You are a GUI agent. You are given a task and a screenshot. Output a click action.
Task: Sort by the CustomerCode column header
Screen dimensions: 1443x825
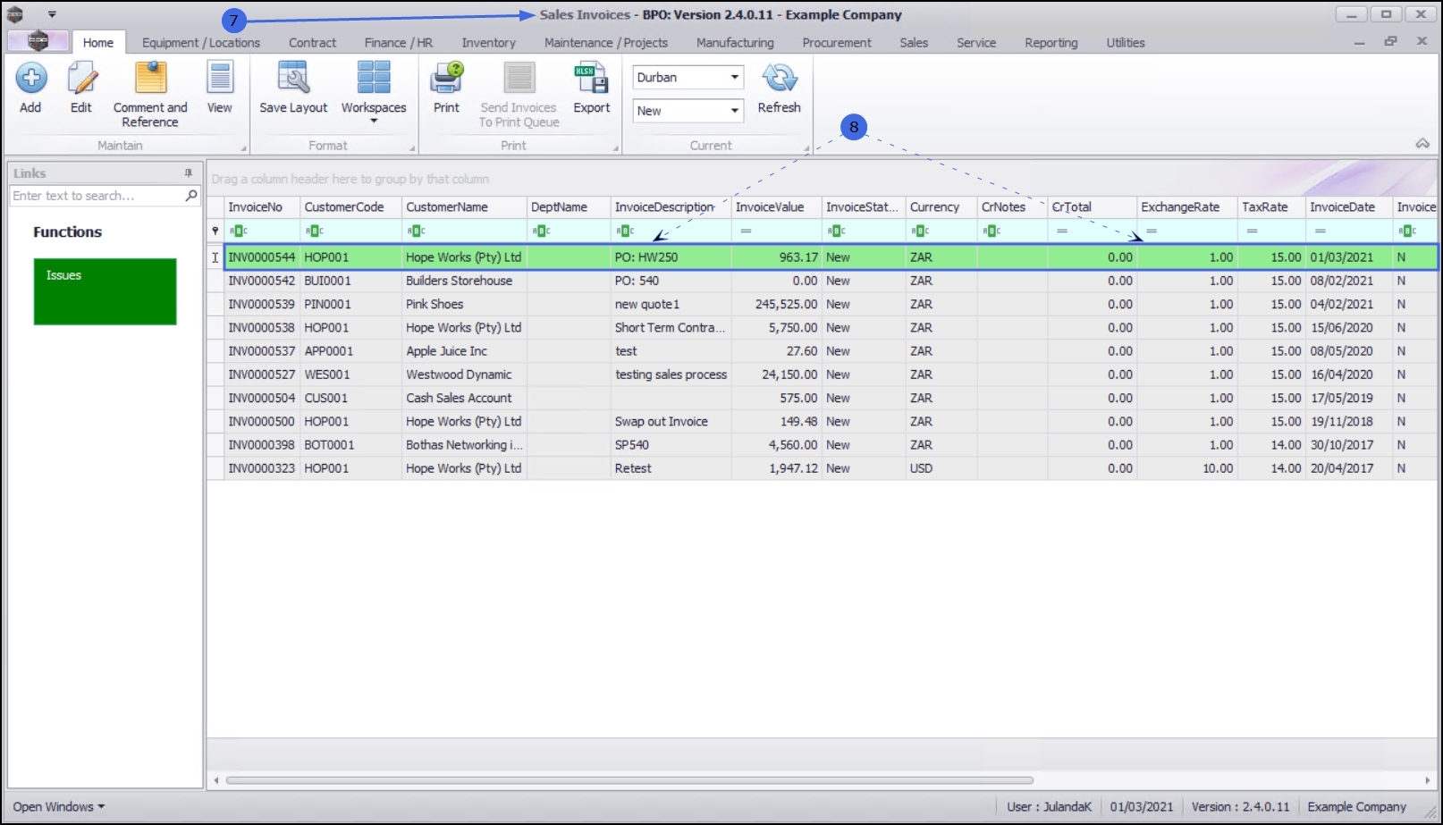[351, 207]
